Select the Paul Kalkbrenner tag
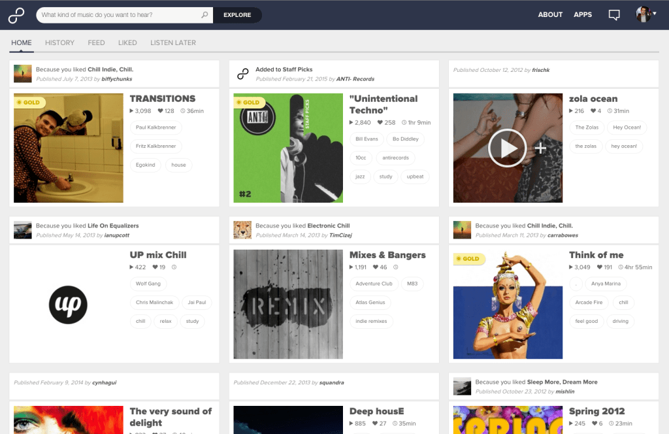Viewport: 669px width, 434px height. point(155,127)
